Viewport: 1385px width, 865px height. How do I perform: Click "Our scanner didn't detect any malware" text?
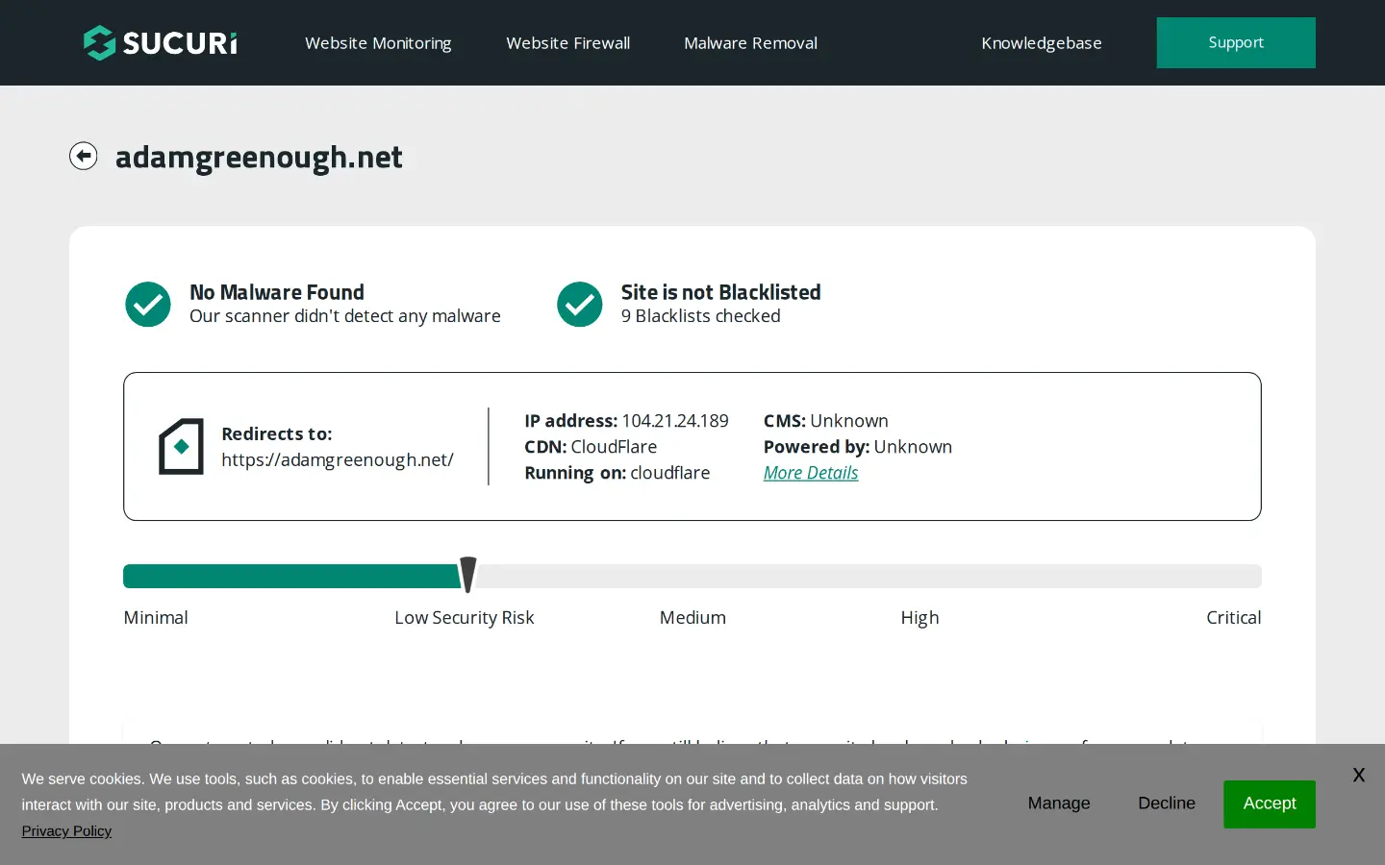[x=345, y=316]
